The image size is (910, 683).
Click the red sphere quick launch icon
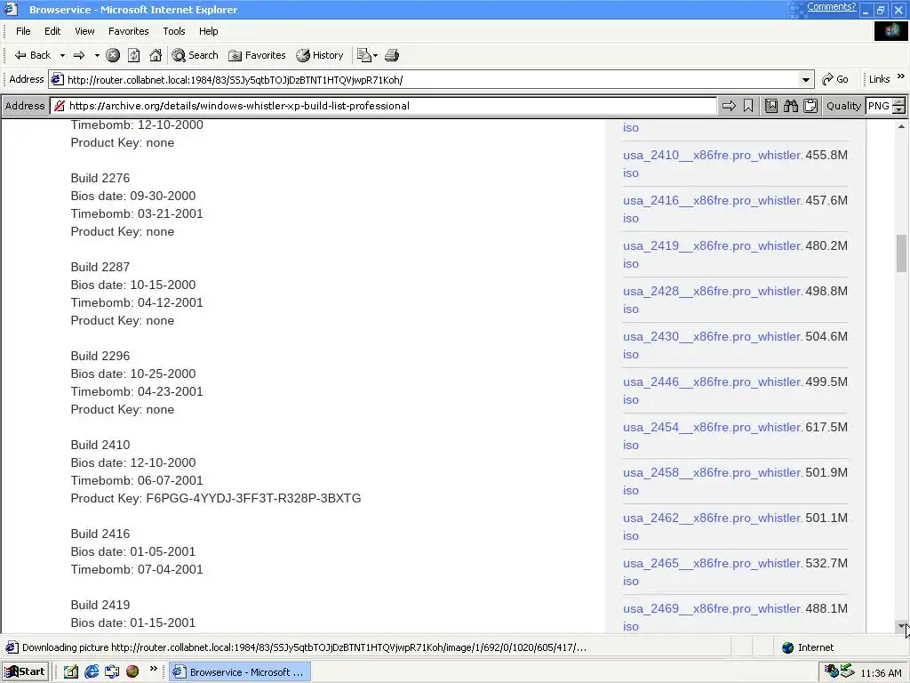pyautogui.click(x=132, y=672)
